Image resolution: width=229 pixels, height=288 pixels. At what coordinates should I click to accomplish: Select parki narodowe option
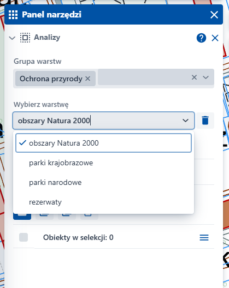[103, 182]
